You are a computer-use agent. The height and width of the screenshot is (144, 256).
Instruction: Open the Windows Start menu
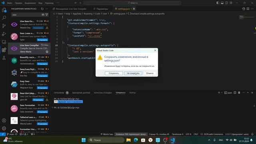tap(84, 140)
